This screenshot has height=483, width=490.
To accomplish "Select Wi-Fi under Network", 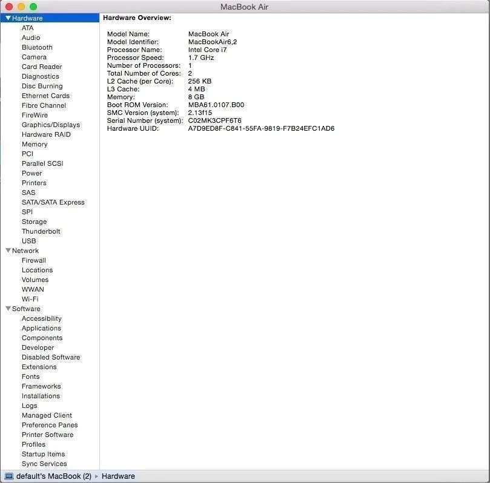I will tap(30, 299).
